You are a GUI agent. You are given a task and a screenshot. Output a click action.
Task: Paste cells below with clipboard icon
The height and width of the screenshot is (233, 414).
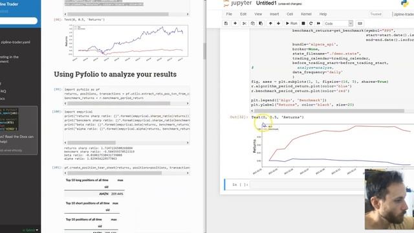point(261,23)
